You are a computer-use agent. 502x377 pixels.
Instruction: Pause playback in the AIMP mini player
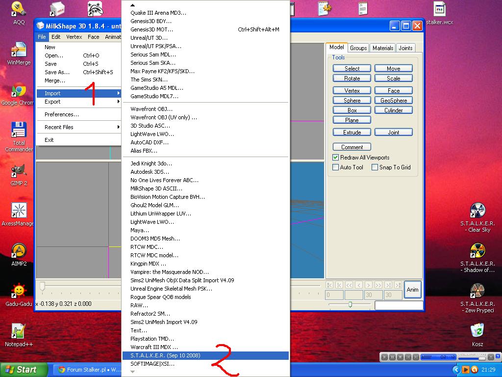392,357
